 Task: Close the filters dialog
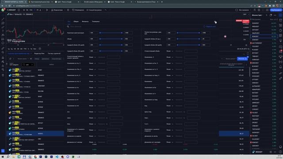point(215,22)
